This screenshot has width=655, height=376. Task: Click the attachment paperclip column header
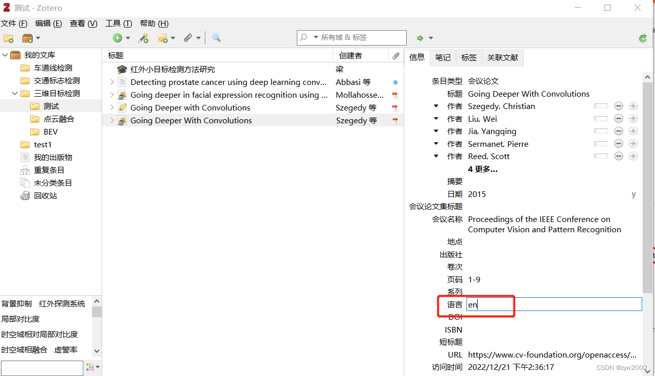pos(396,56)
